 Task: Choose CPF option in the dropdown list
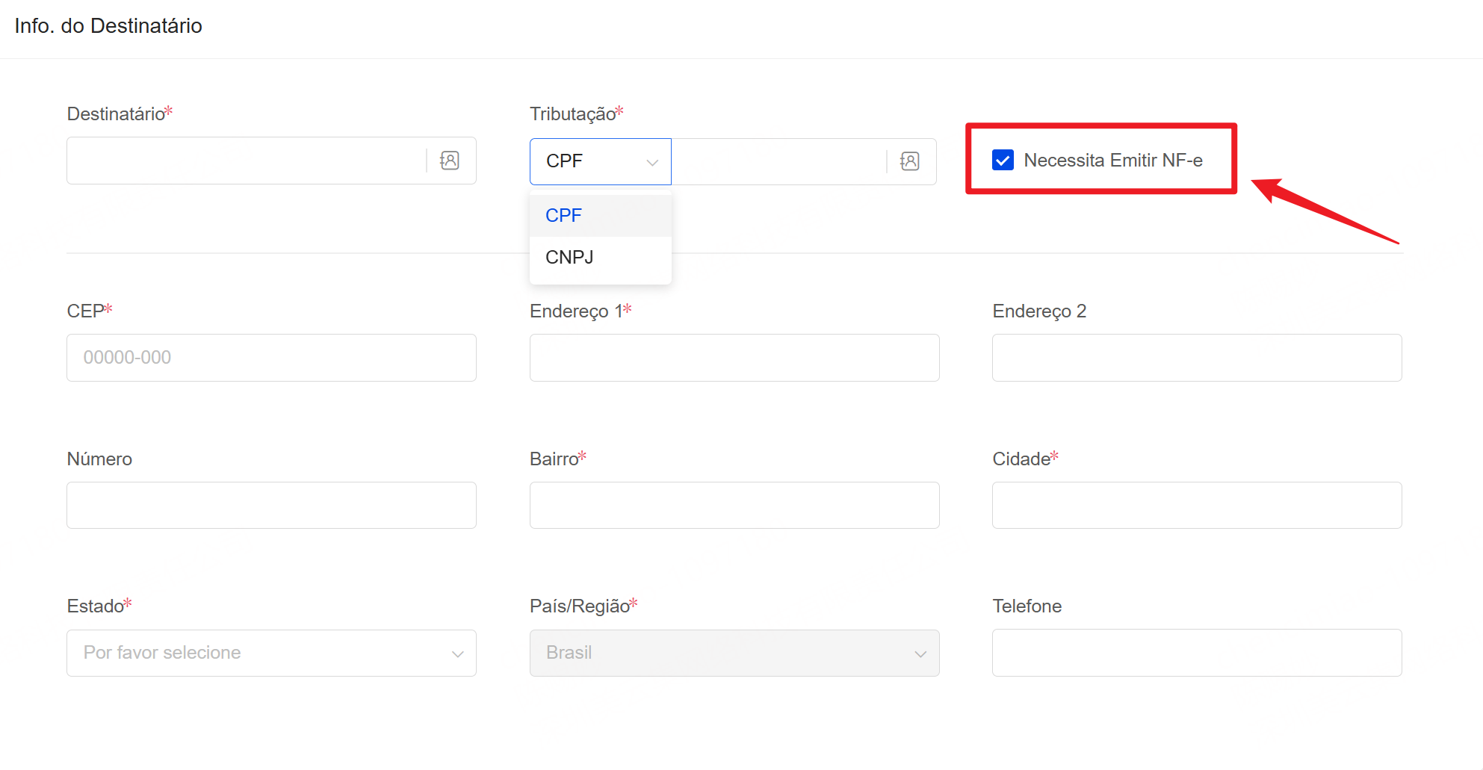click(x=563, y=216)
